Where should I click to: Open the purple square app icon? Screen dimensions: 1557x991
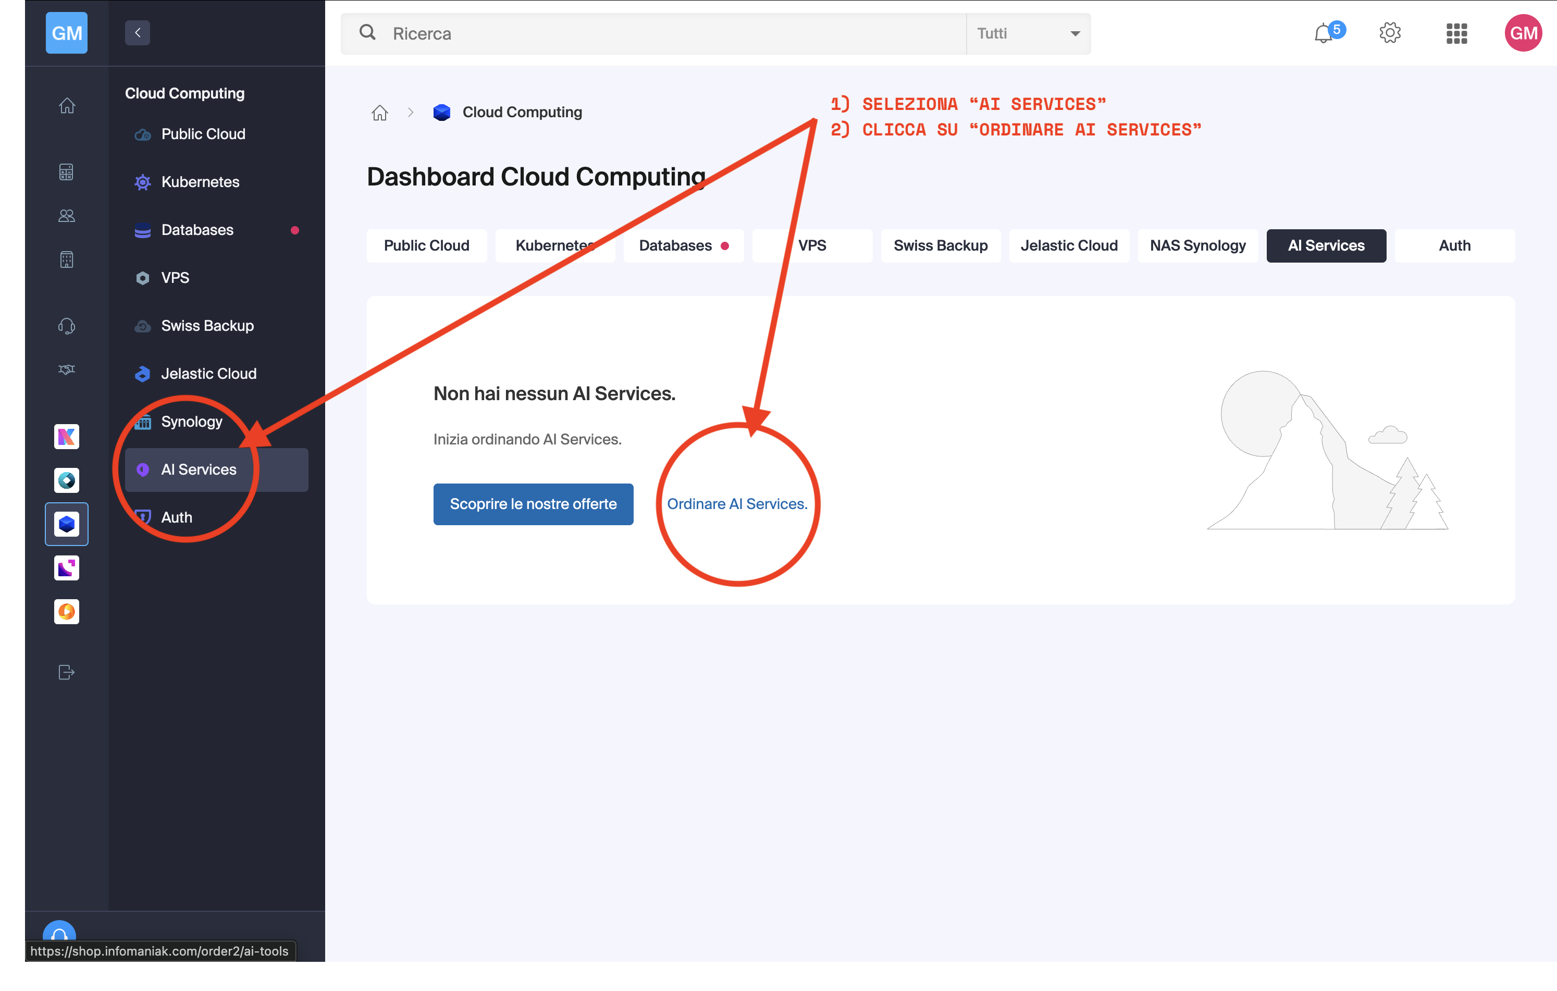point(67,568)
